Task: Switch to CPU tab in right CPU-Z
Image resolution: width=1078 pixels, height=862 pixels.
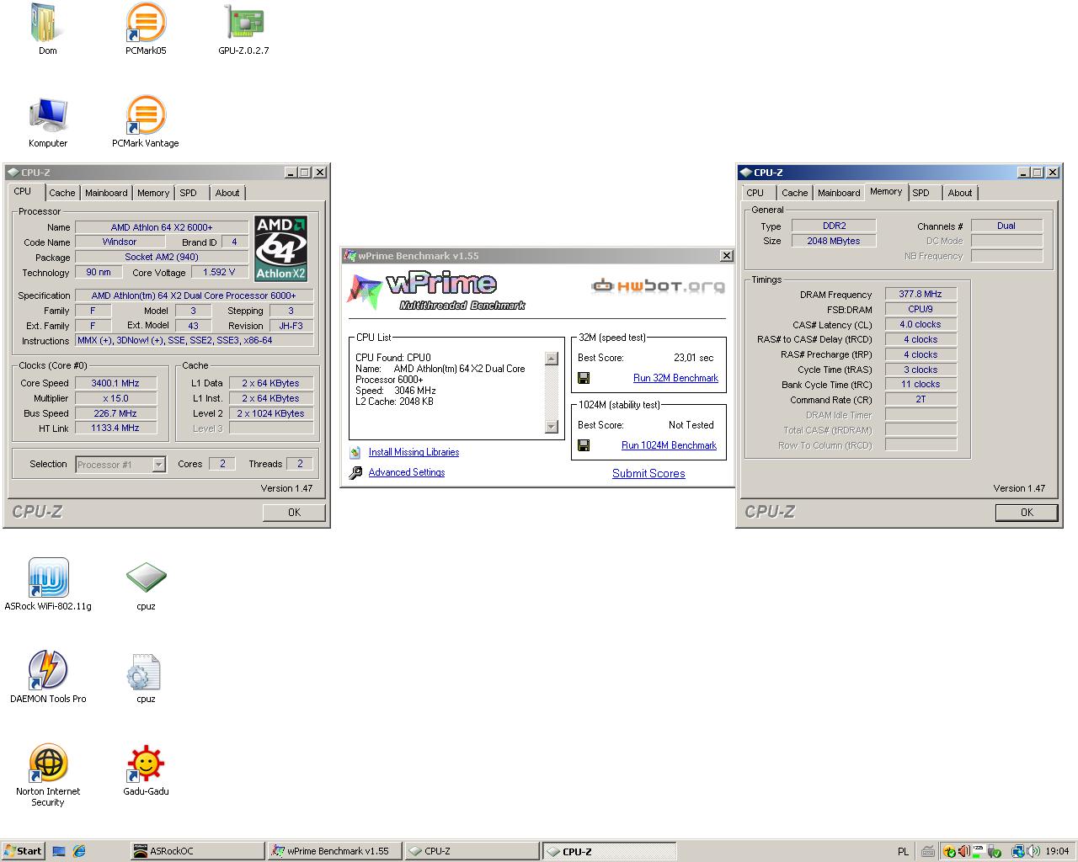Action: click(755, 193)
